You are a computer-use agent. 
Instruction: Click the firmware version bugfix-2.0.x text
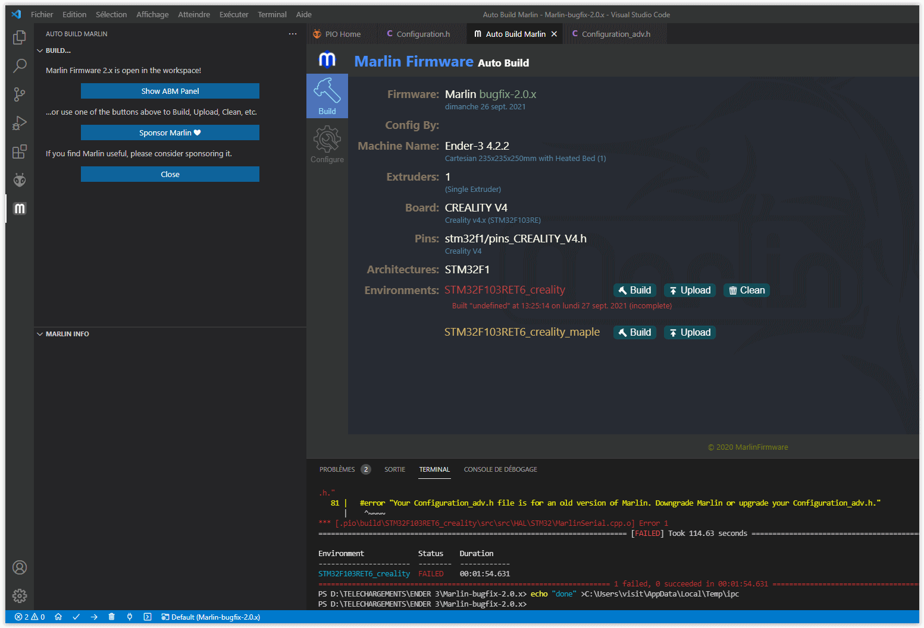pos(508,94)
